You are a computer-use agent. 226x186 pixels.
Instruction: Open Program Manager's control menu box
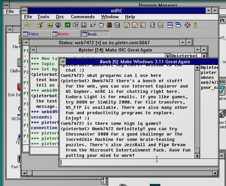(x=6, y=5)
